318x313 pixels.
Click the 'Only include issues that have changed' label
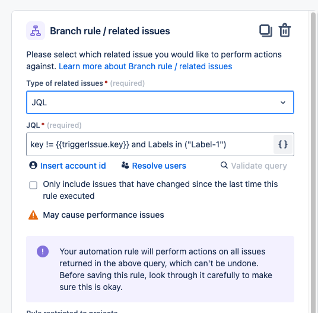tap(160, 190)
